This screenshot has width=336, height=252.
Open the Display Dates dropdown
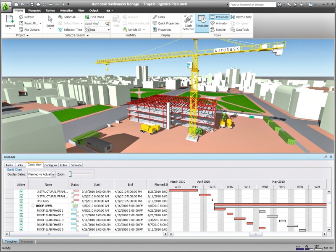(x=54, y=174)
